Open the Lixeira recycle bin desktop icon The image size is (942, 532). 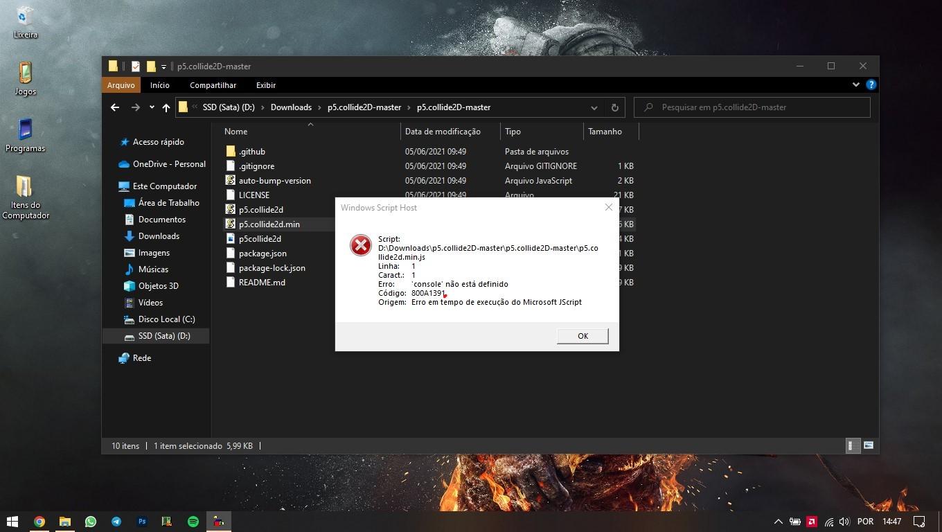[x=26, y=23]
